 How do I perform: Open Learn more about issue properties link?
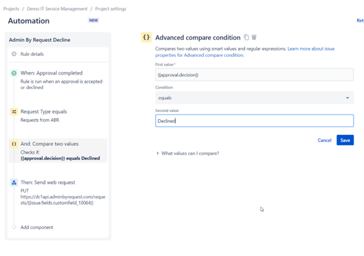pos(245,52)
